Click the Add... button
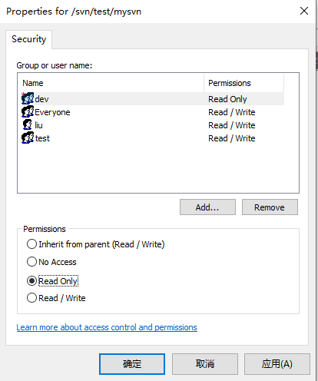The height and width of the screenshot is (381, 318). [207, 207]
